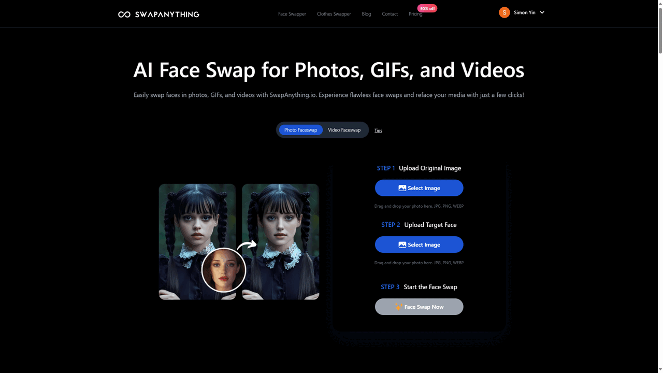Screen dimensions: 663x373
Task: Click the SwapAnything infinity logo icon
Action: [124, 15]
